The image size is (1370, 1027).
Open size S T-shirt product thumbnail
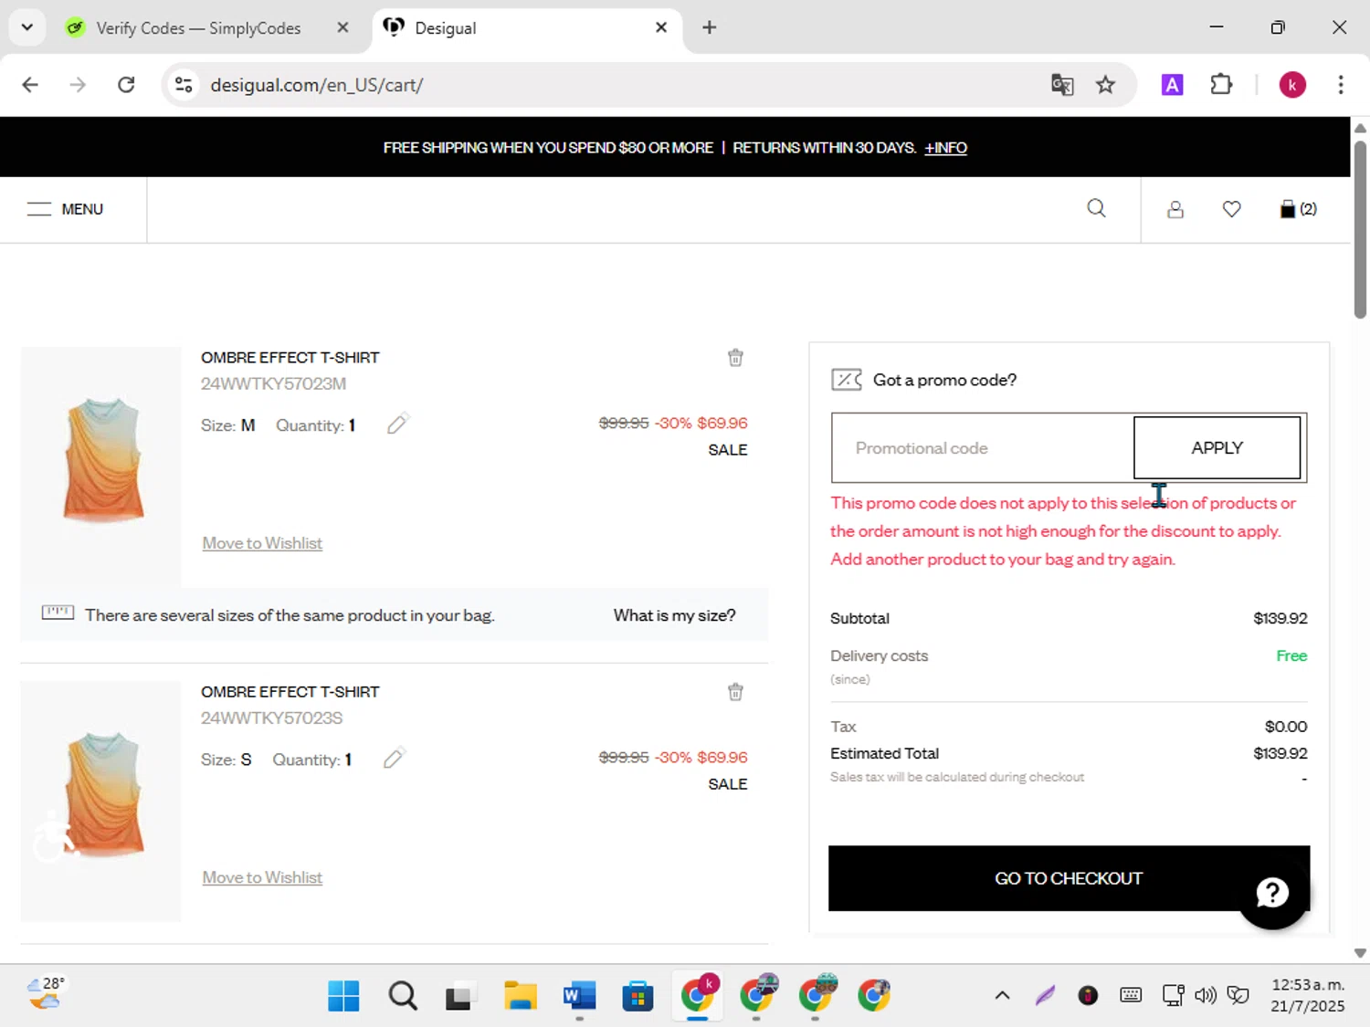tap(101, 801)
